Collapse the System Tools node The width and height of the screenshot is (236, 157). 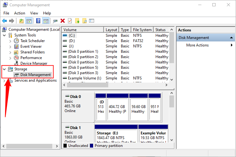point(4,35)
